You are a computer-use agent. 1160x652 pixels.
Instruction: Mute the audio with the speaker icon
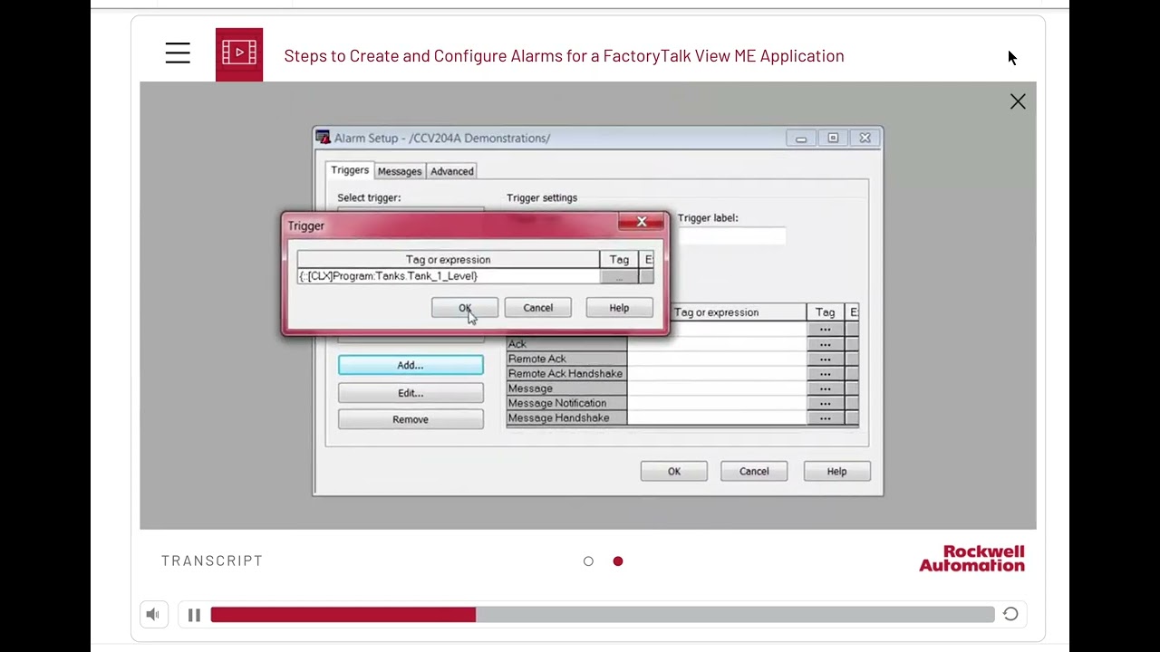pyautogui.click(x=152, y=615)
